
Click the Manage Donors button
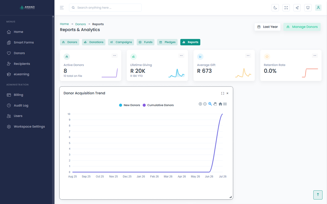(x=302, y=27)
